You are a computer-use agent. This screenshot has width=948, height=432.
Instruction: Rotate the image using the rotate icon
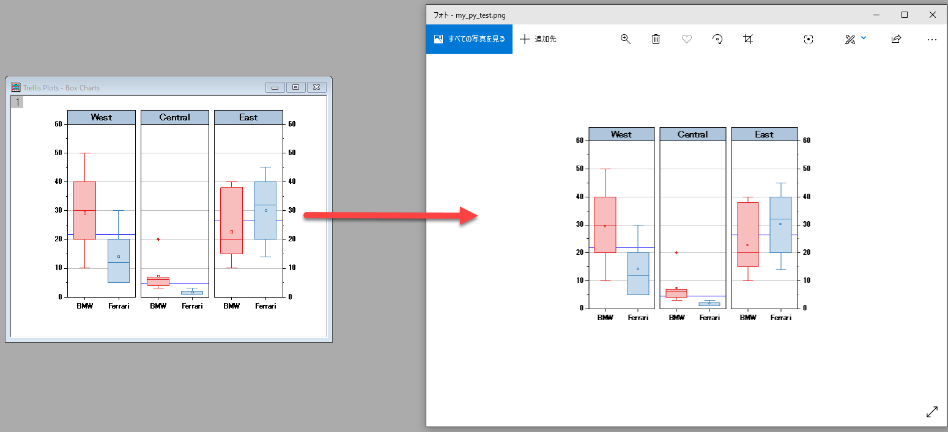(717, 39)
